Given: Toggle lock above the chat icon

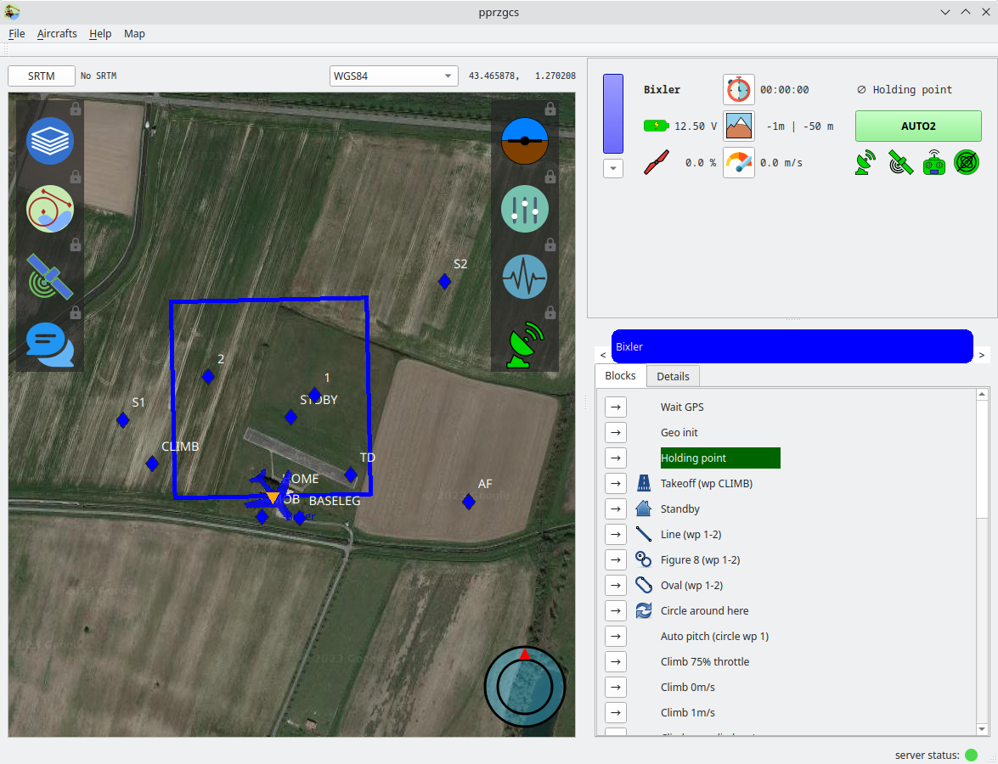Looking at the screenshot, I should point(75,312).
